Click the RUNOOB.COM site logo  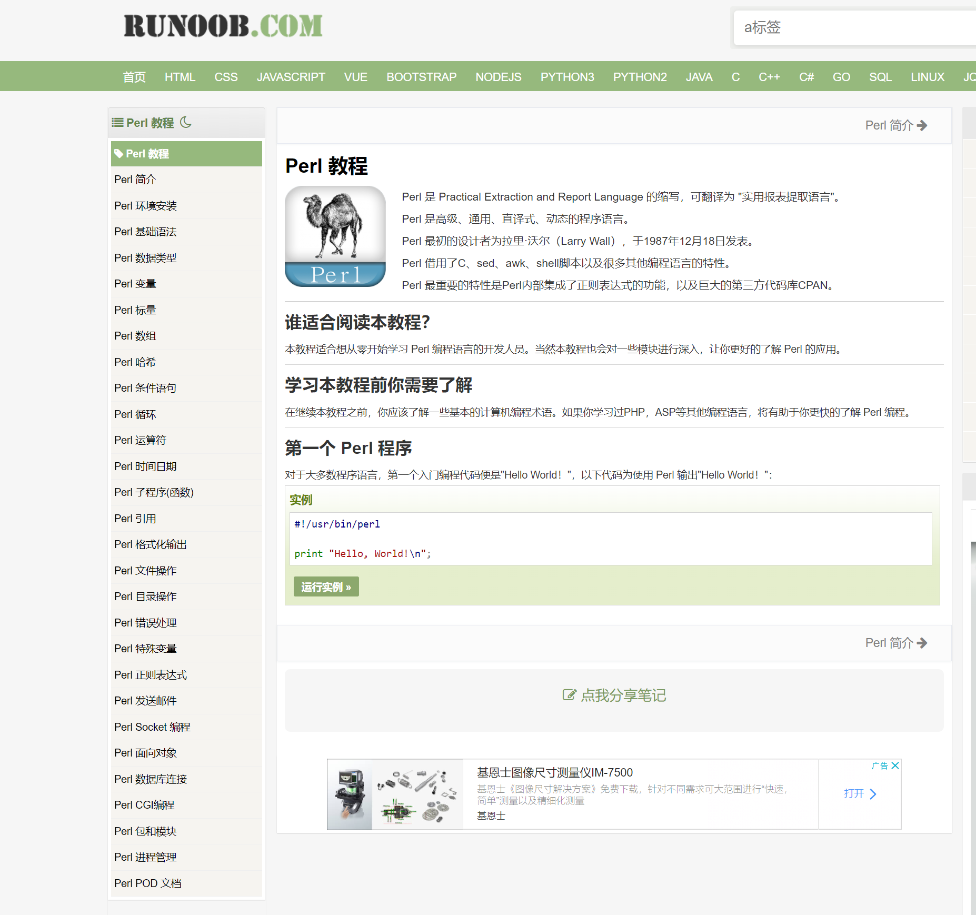[x=223, y=26]
